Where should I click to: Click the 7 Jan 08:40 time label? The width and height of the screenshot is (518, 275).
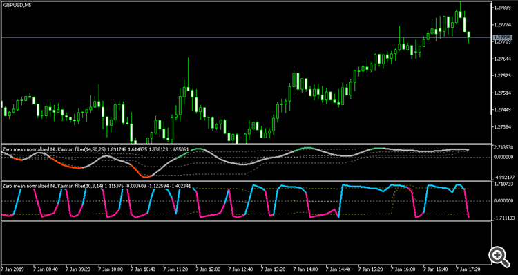pyautogui.click(x=46, y=269)
